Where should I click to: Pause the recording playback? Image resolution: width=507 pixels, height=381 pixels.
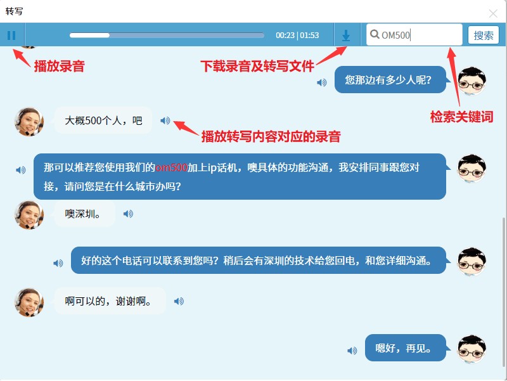coord(11,36)
